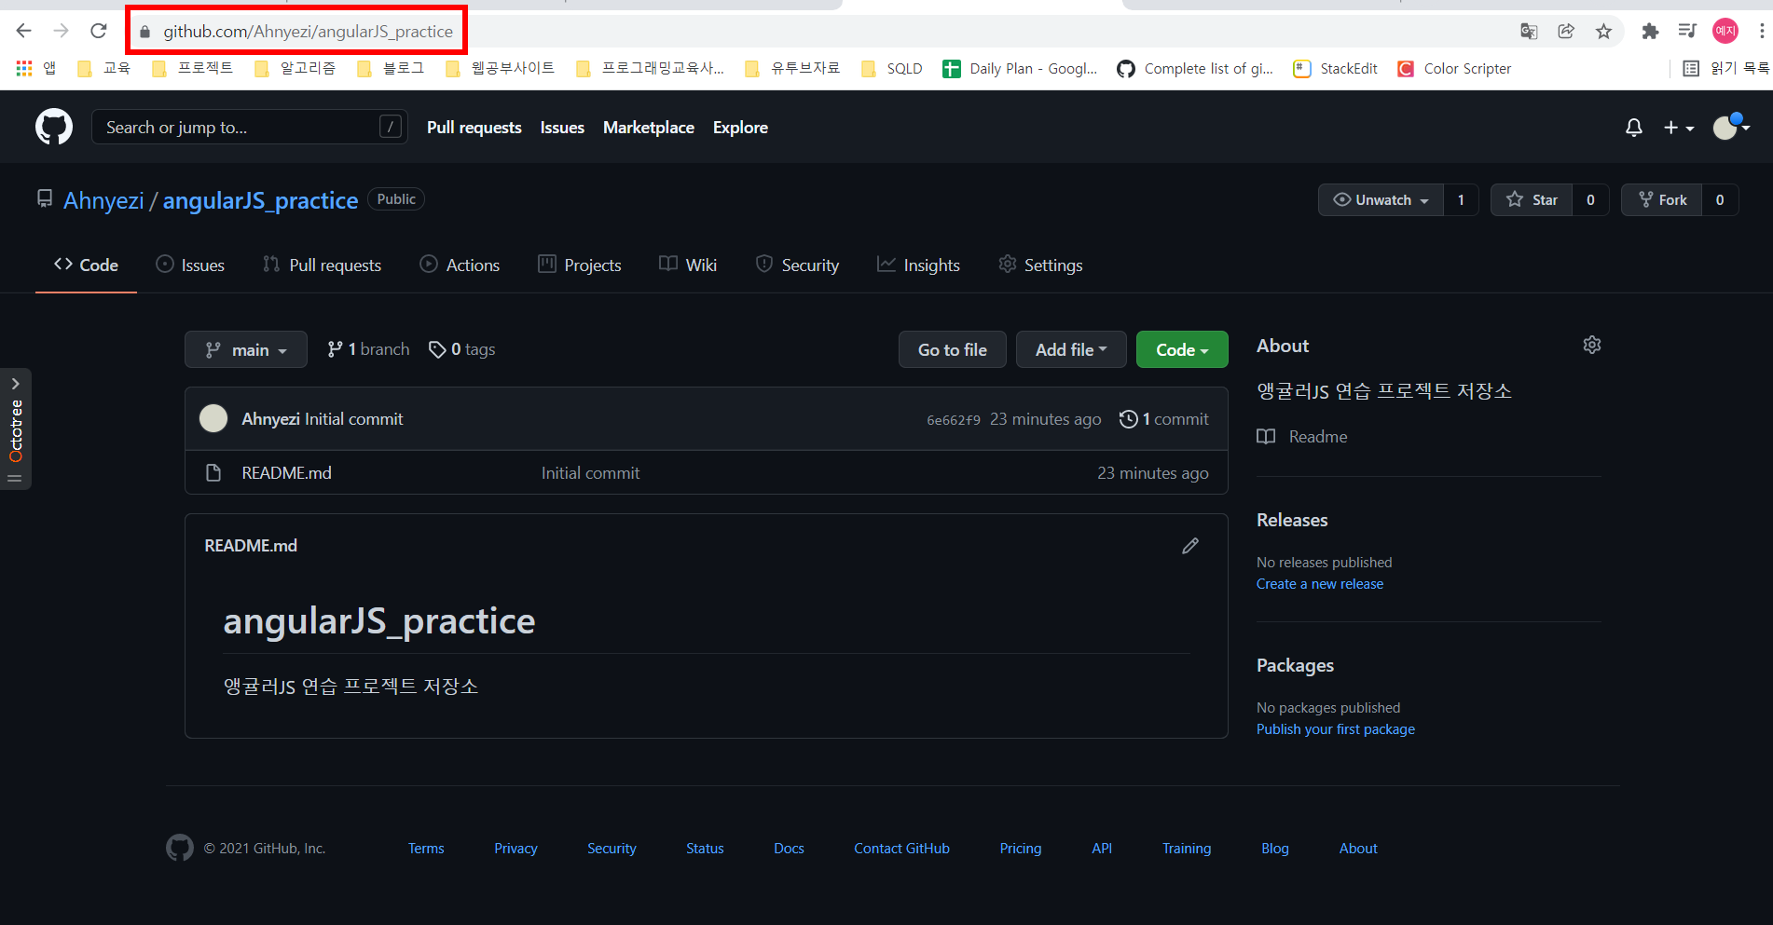Viewport: 1773px width, 925px height.
Task: Expand the Unwatch dropdown caret
Action: [1424, 200]
